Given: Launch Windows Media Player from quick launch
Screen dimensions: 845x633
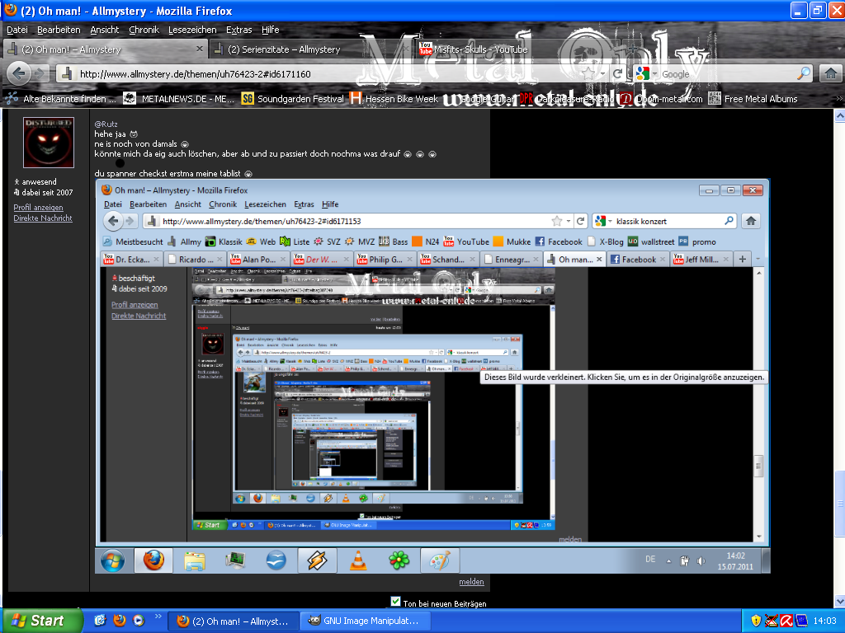Looking at the screenshot, I should click(139, 620).
